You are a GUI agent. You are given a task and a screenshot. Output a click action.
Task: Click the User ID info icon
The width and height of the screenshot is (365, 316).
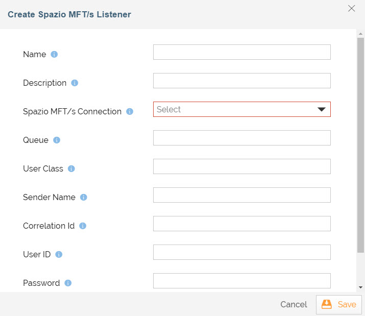[59, 254]
